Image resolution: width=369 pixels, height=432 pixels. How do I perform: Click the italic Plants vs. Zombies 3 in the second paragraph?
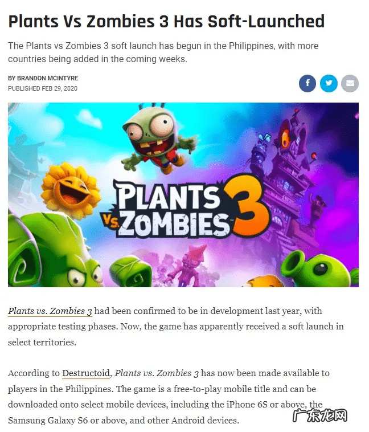click(x=157, y=373)
